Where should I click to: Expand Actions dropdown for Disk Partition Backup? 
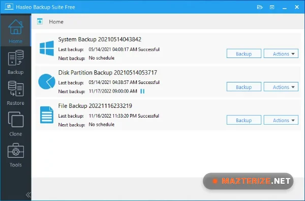pyautogui.click(x=281, y=87)
